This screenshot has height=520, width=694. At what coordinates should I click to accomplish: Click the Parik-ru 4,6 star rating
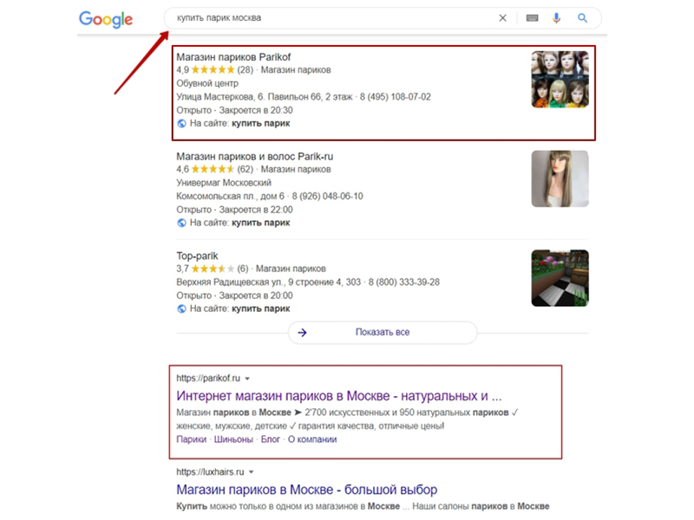[213, 169]
